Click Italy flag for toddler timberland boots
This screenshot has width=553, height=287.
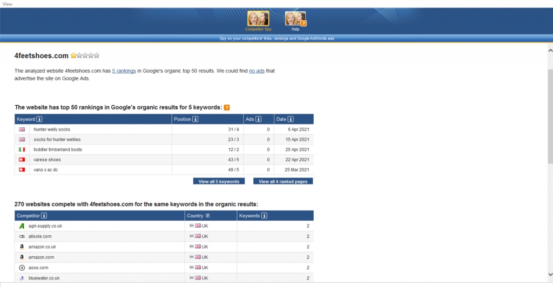coord(22,149)
